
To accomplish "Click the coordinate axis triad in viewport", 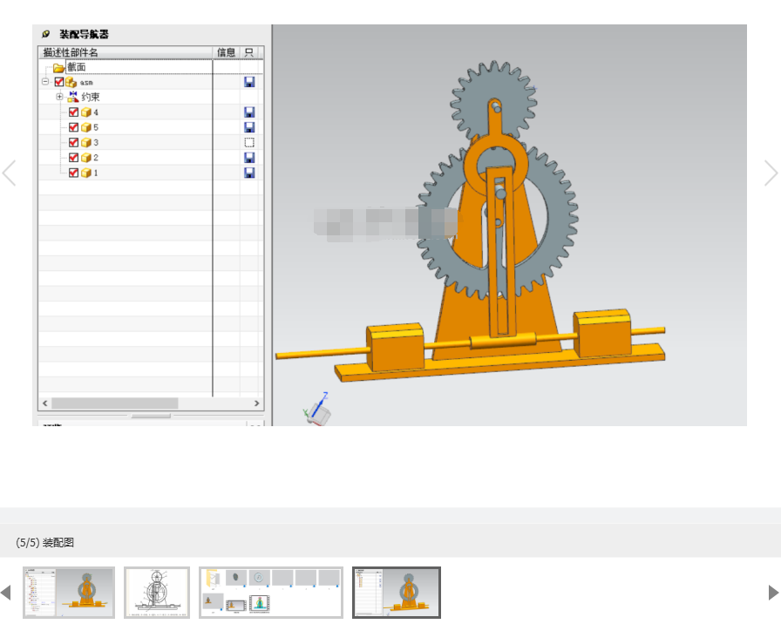I will [316, 409].
